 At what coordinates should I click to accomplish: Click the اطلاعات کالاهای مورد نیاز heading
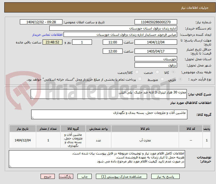pos(191,103)
